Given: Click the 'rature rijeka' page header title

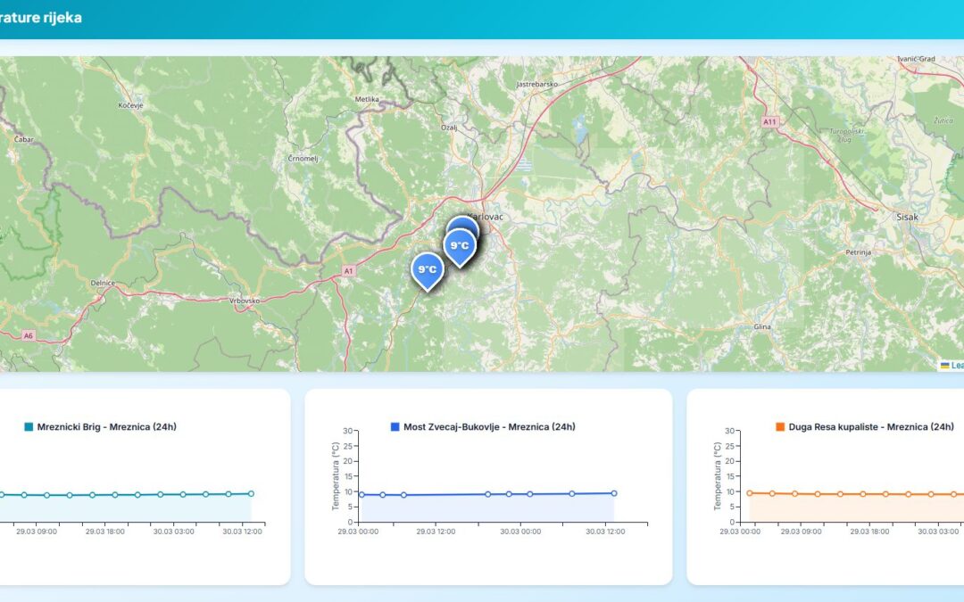Looking at the screenshot, I should (40, 18).
